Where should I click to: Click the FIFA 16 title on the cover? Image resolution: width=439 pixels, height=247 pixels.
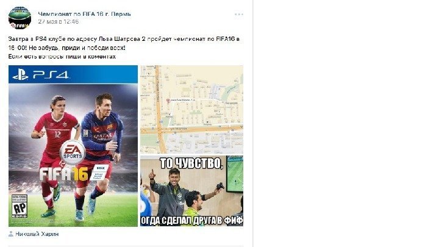pyautogui.click(x=63, y=174)
